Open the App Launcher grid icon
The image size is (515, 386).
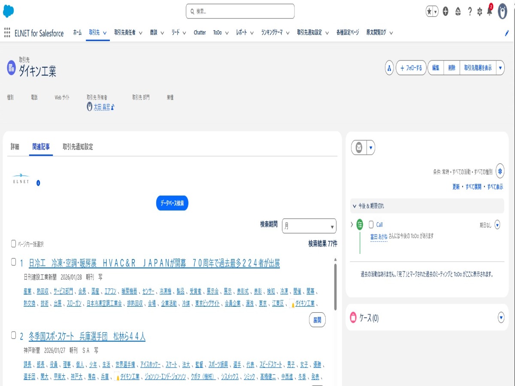pyautogui.click(x=7, y=33)
